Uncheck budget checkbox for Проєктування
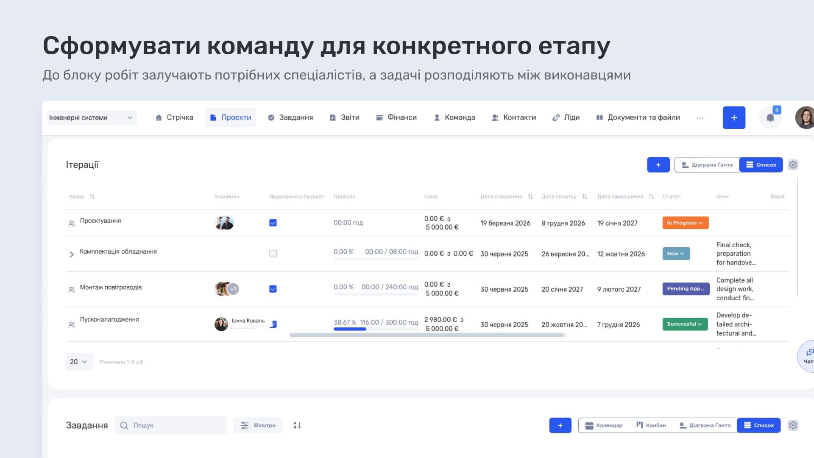The image size is (814, 458). pos(273,223)
